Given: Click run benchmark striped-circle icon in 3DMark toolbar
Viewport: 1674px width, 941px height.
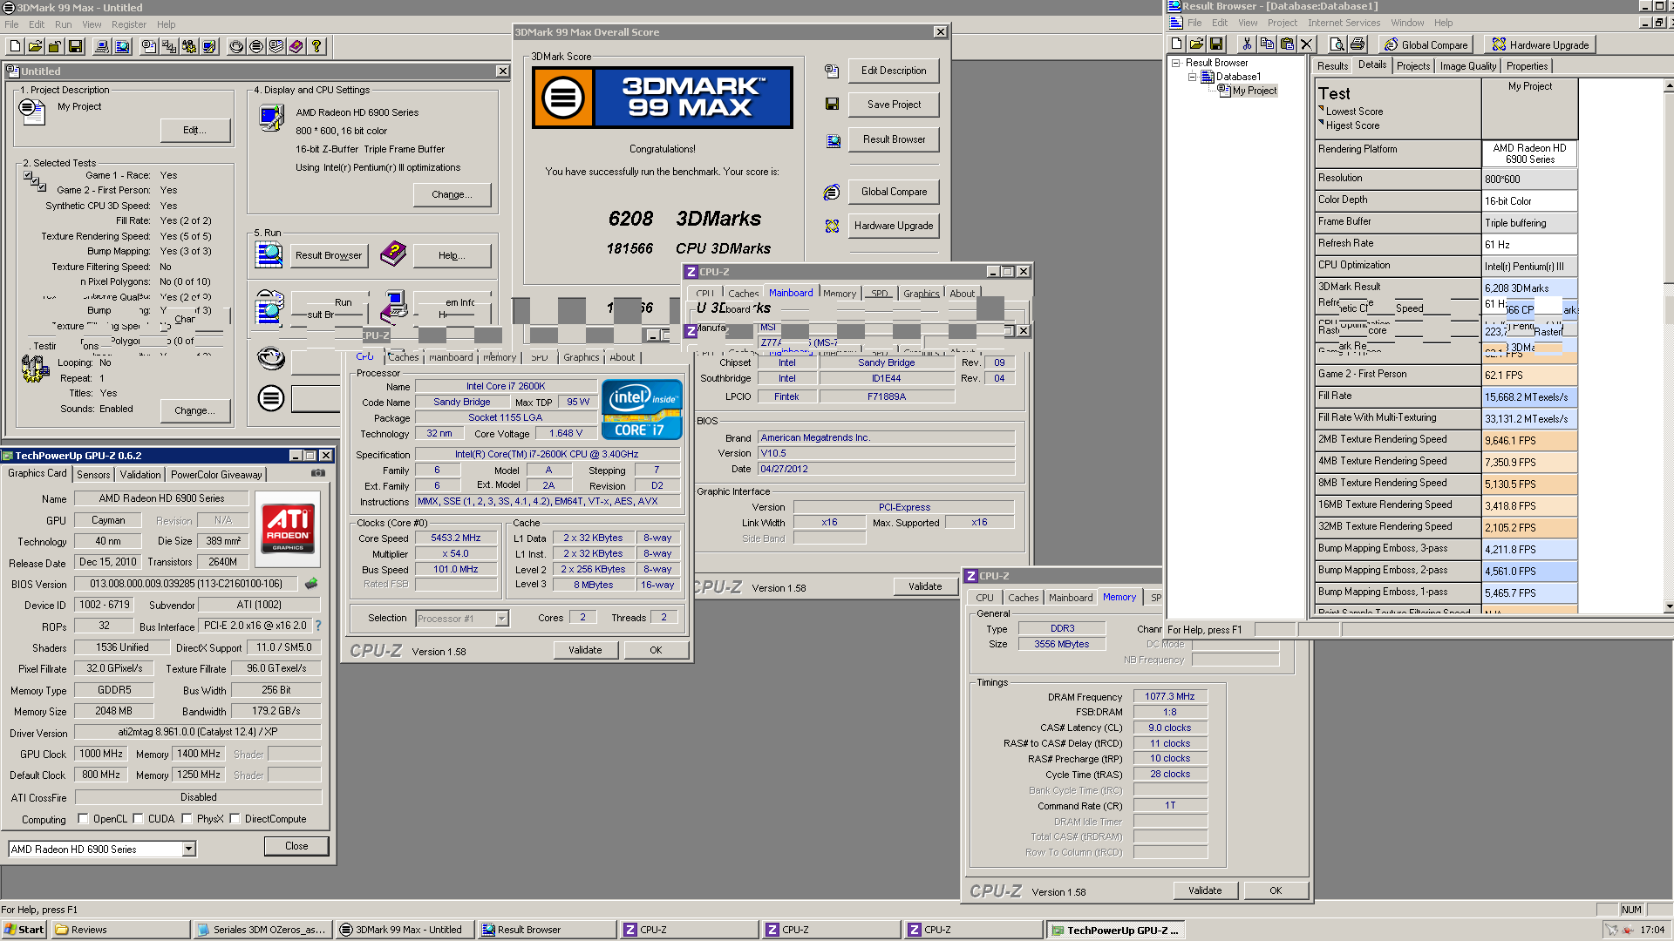Looking at the screenshot, I should point(256,46).
